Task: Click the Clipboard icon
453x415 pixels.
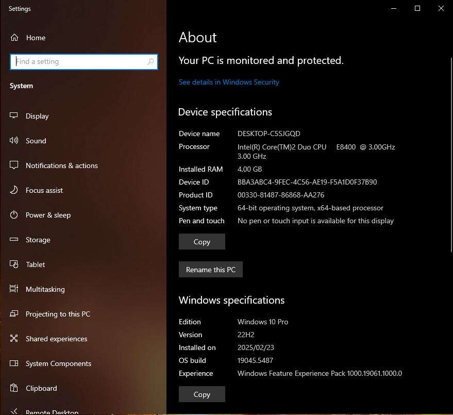Action: click(x=13, y=388)
